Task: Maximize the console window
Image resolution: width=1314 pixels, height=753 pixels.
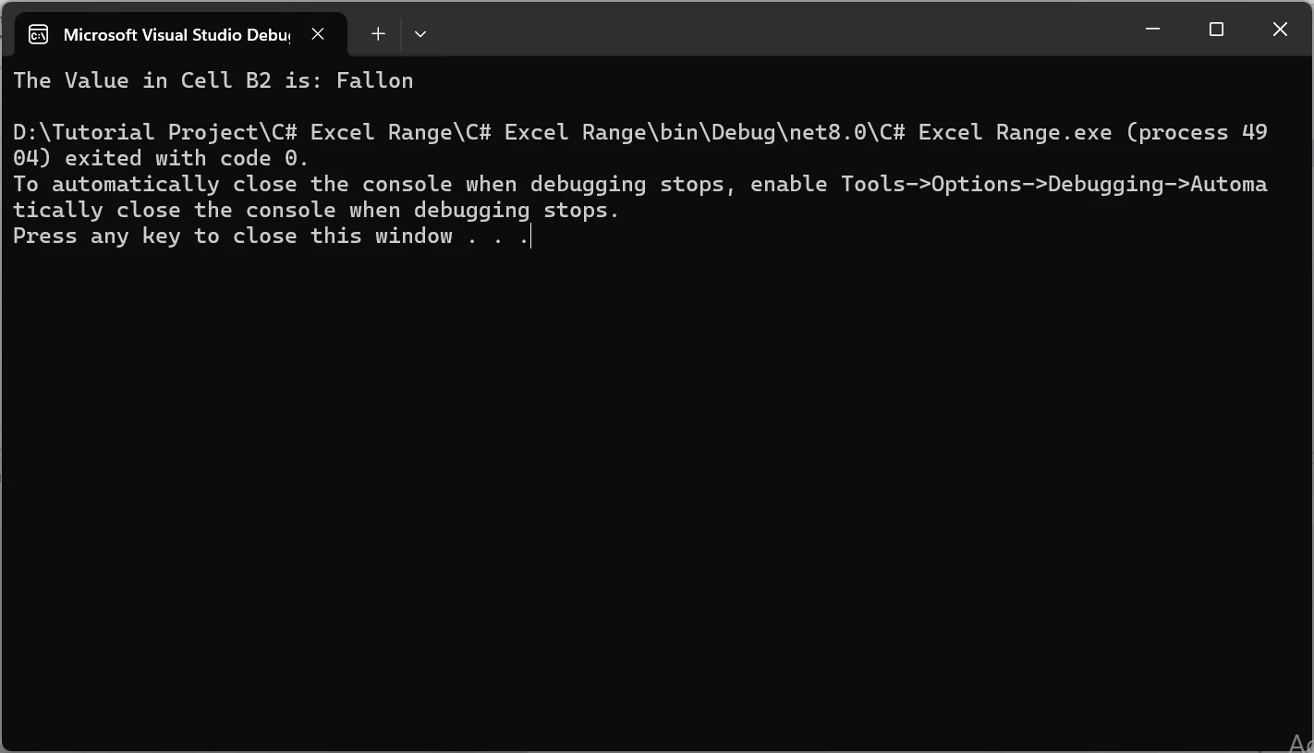Action: (x=1216, y=30)
